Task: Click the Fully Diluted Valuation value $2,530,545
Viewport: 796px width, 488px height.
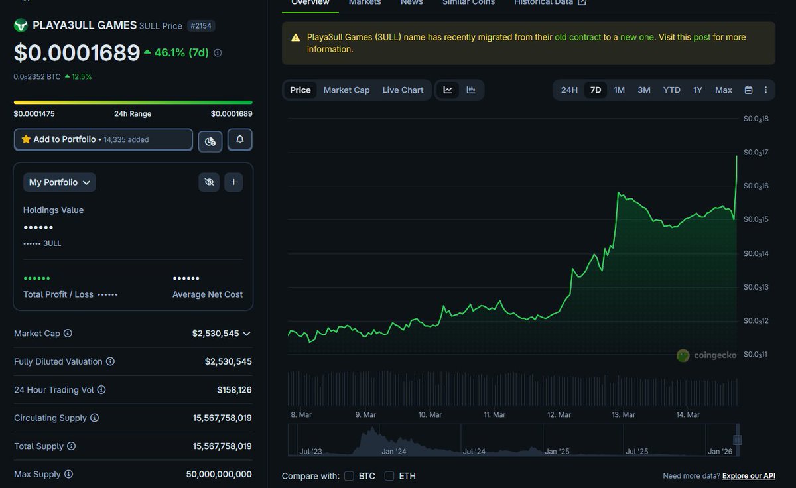Action: (228, 361)
